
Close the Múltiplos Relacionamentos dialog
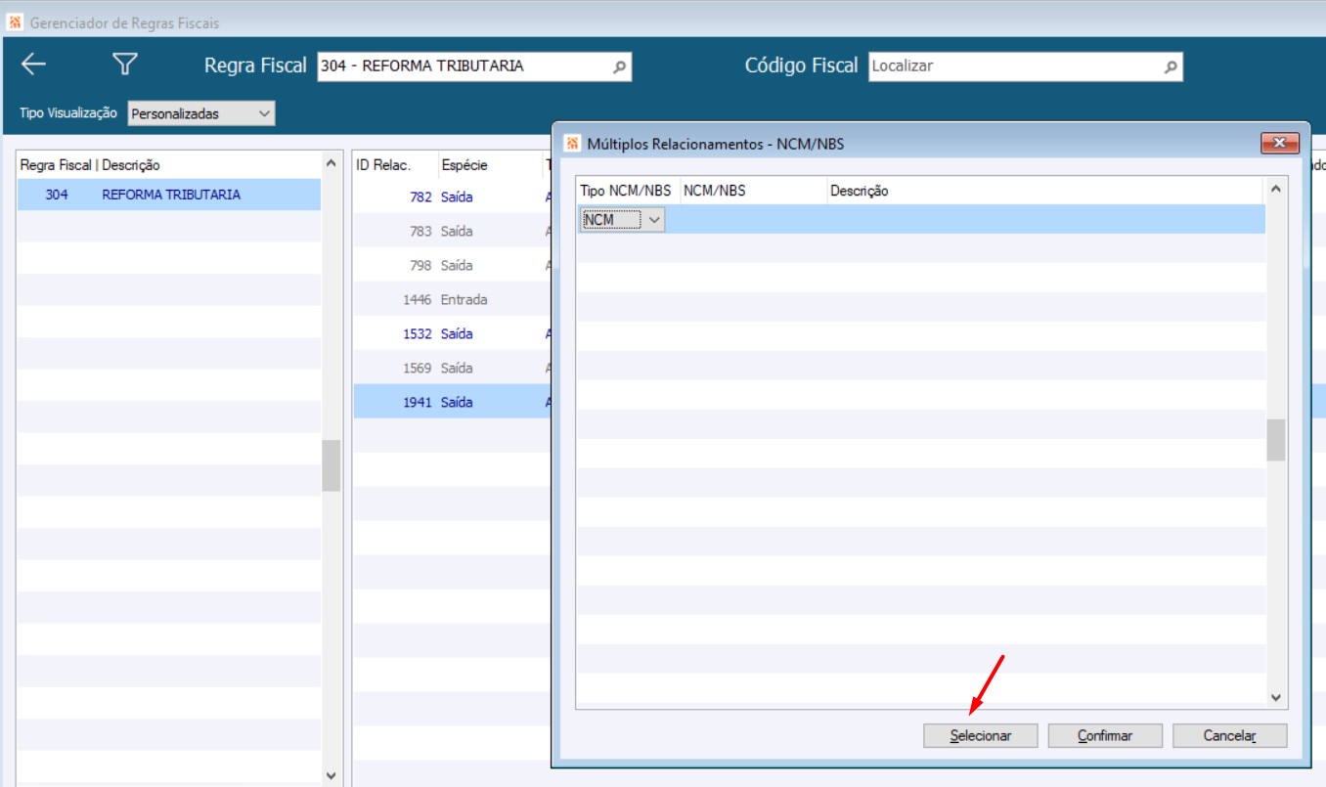pyautogui.click(x=1279, y=144)
